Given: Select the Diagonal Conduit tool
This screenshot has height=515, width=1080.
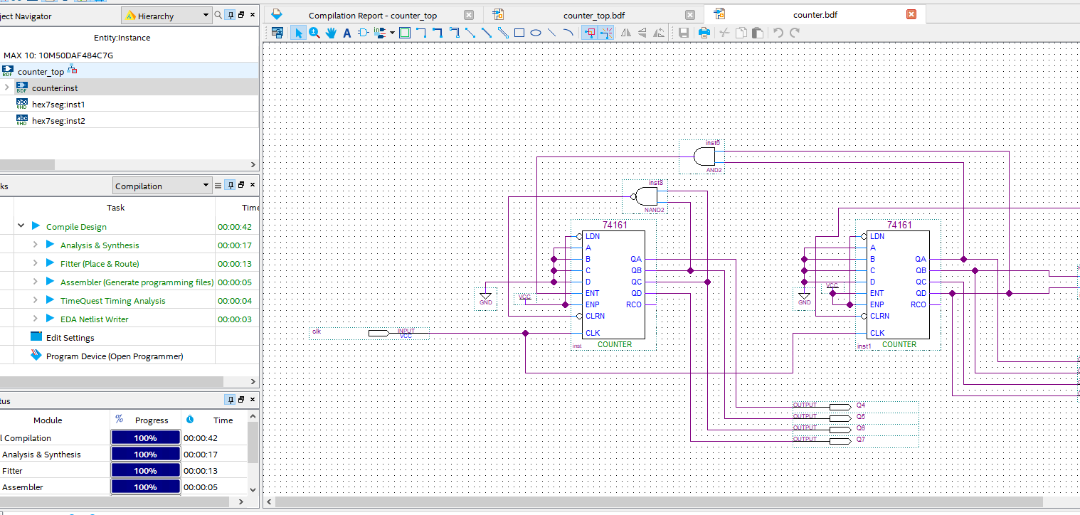Looking at the screenshot, I should point(503,33).
